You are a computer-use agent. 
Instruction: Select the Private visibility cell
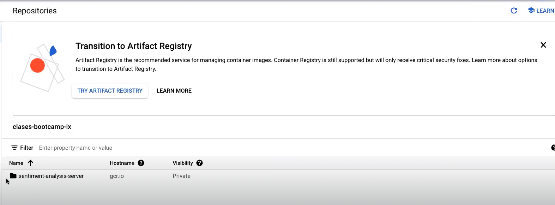click(x=181, y=176)
